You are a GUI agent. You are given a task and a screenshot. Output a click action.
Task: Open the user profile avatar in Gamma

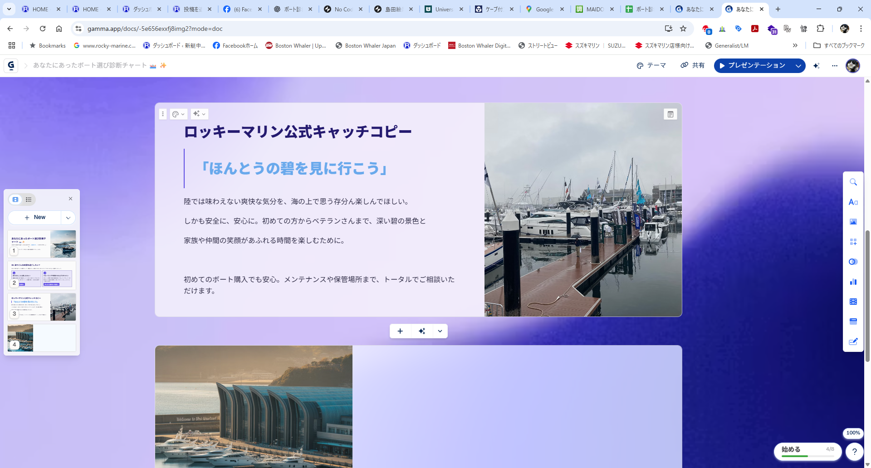tap(853, 66)
